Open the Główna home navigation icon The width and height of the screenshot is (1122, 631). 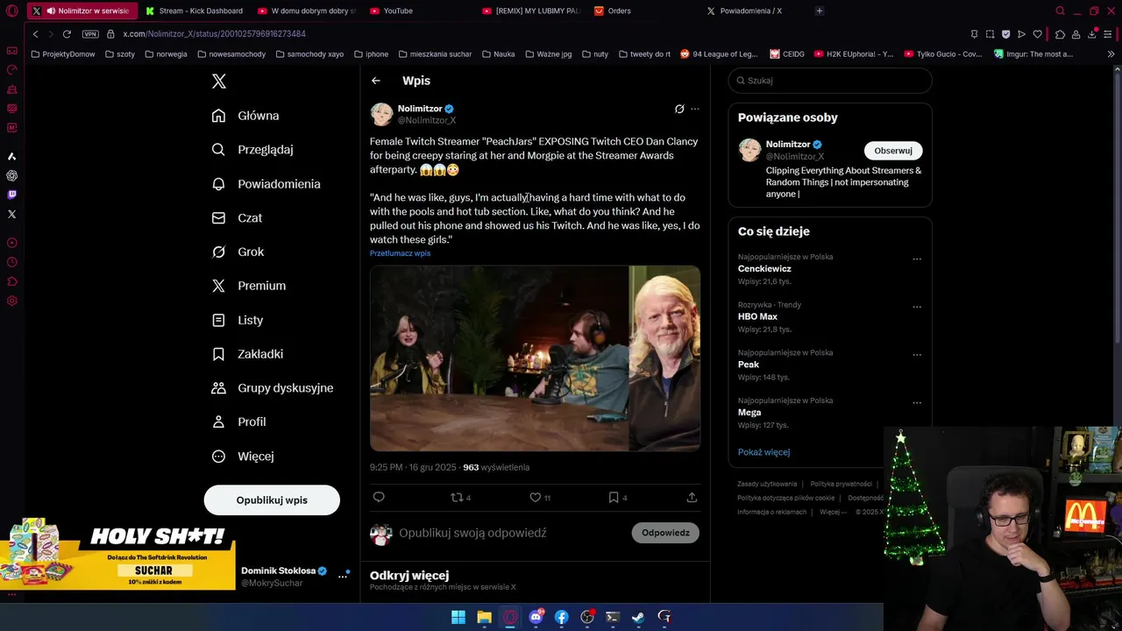click(218, 116)
